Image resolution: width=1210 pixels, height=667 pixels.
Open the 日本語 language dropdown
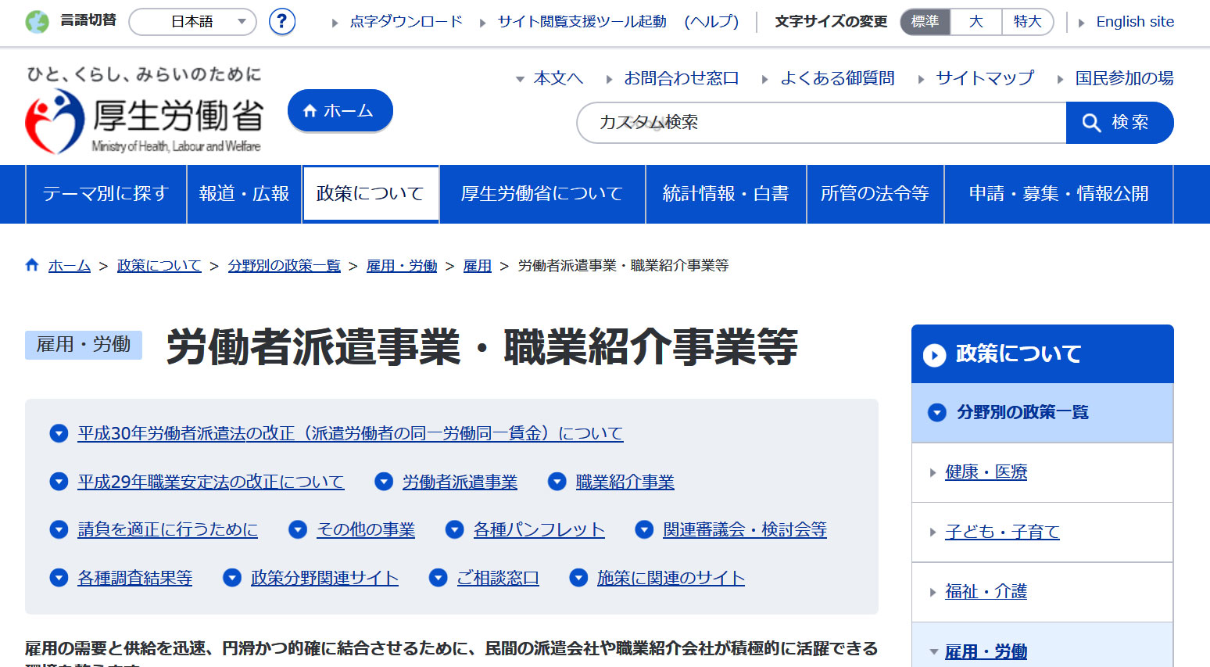192,22
